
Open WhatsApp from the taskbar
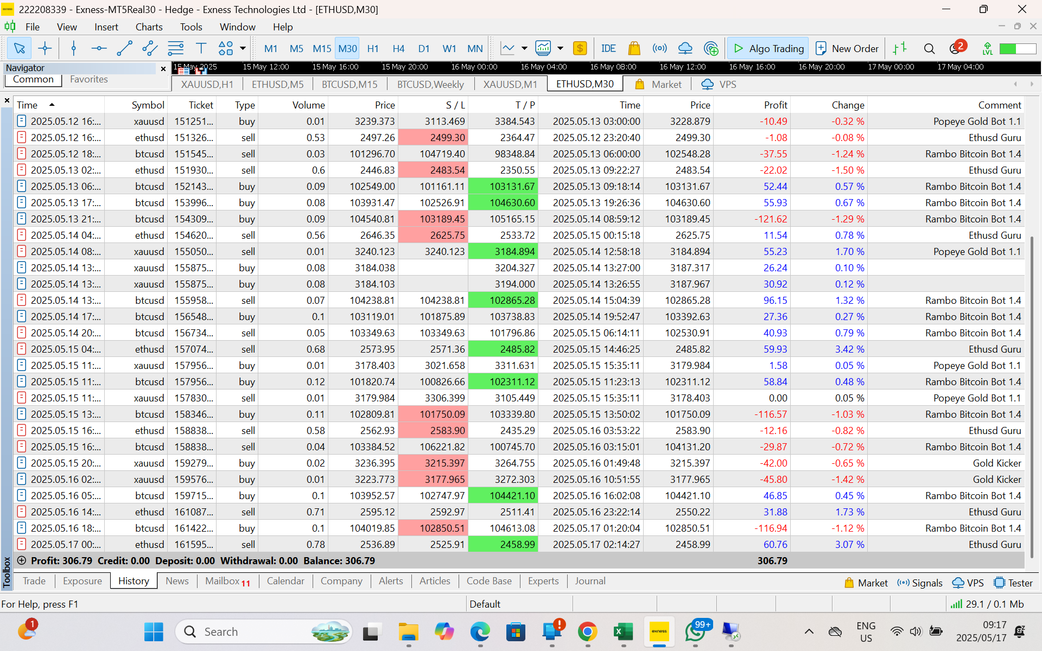point(695,632)
